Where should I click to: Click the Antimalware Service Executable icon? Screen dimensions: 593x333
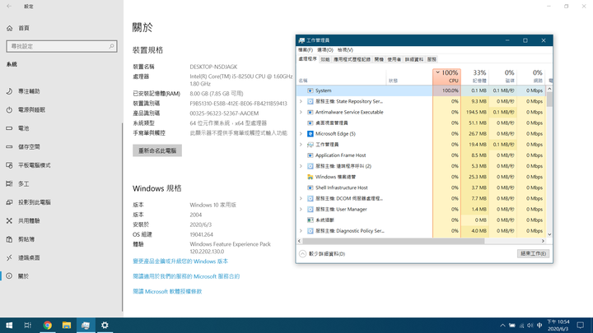[x=311, y=112]
